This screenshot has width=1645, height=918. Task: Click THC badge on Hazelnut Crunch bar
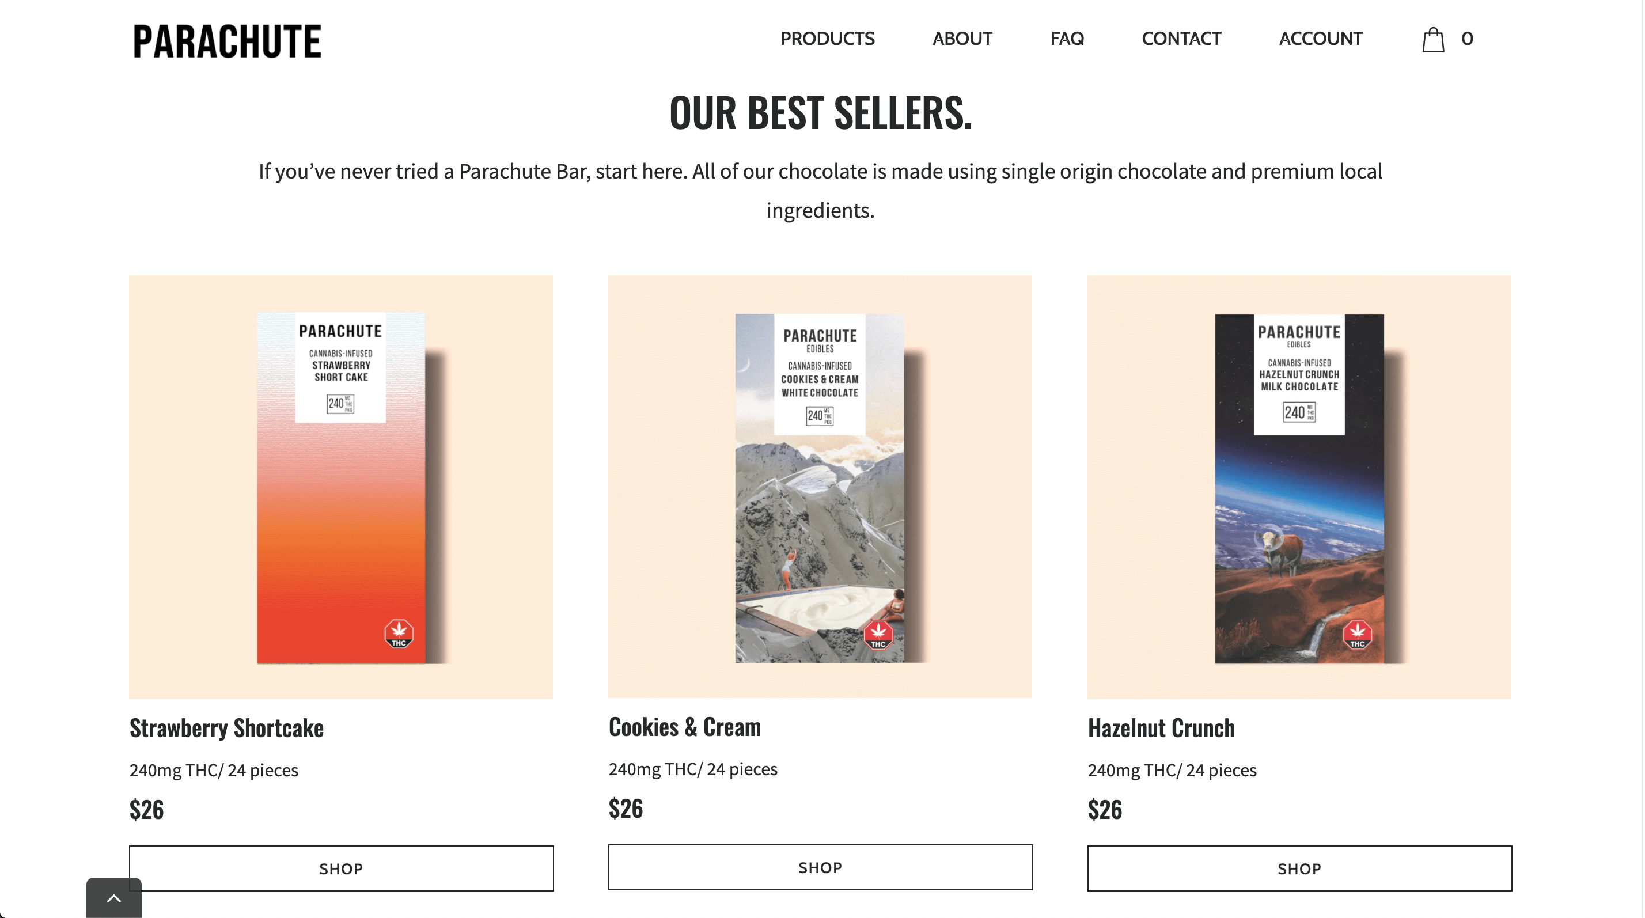[x=1357, y=634]
